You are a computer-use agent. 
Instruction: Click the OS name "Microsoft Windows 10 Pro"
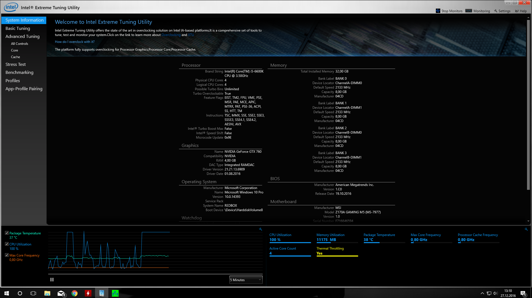coord(244,192)
